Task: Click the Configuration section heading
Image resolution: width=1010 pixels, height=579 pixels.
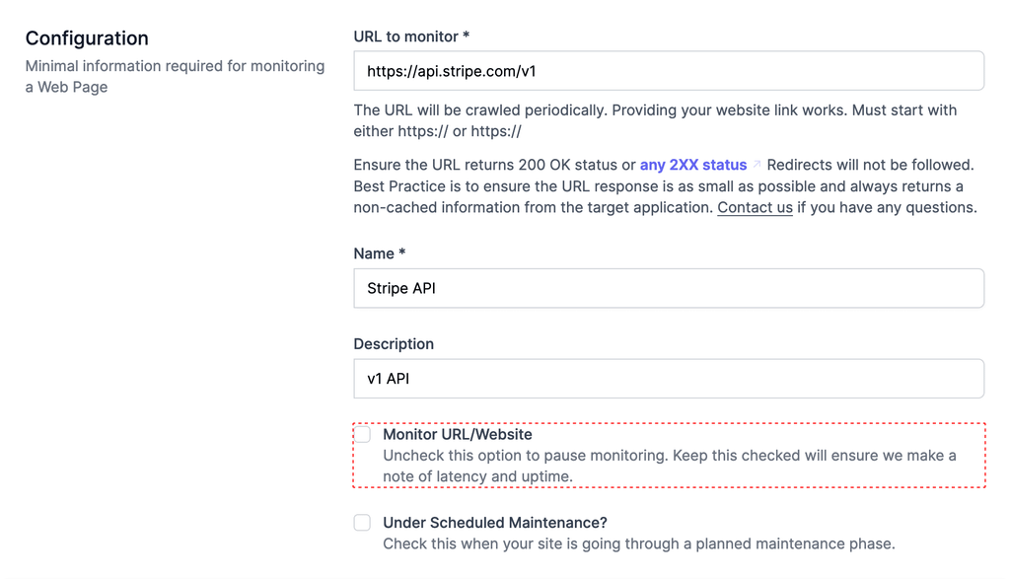Action: pos(87,38)
